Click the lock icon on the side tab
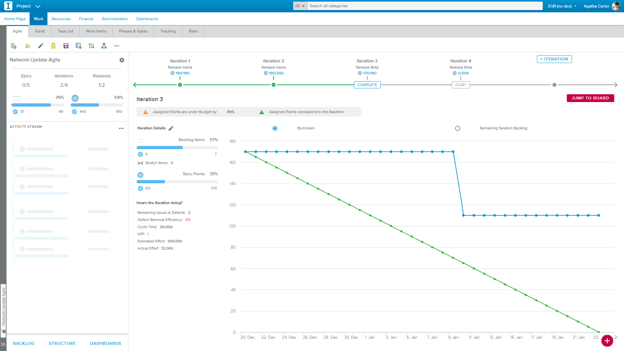 4,331
